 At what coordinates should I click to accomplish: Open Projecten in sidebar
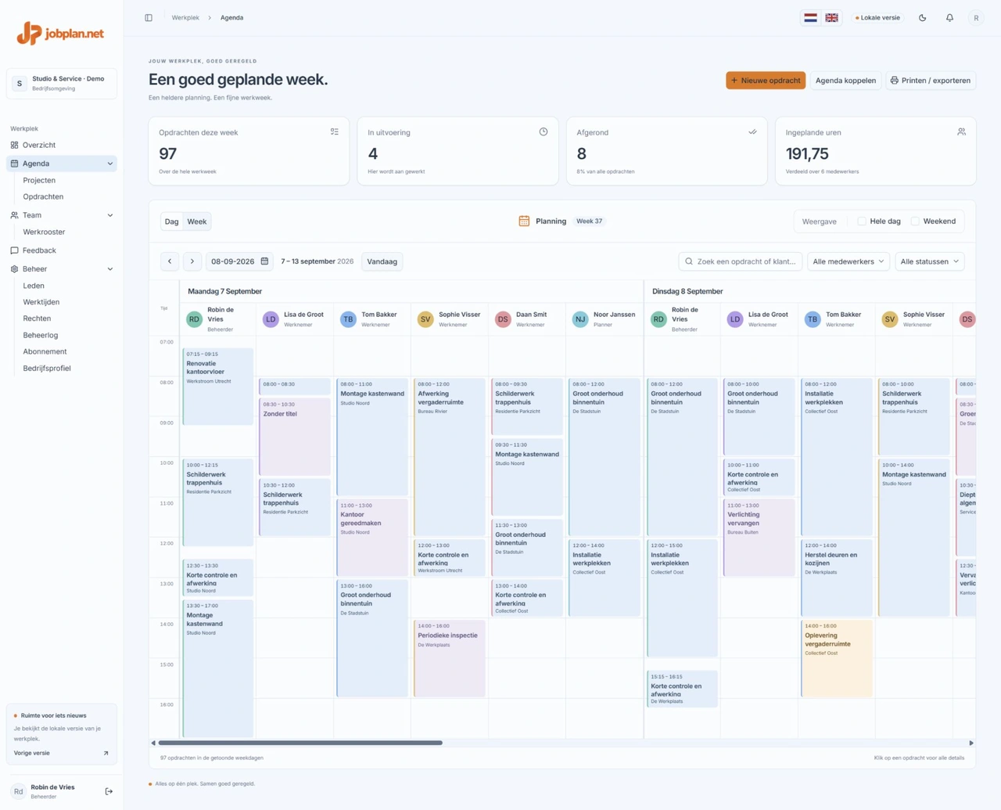tap(39, 180)
